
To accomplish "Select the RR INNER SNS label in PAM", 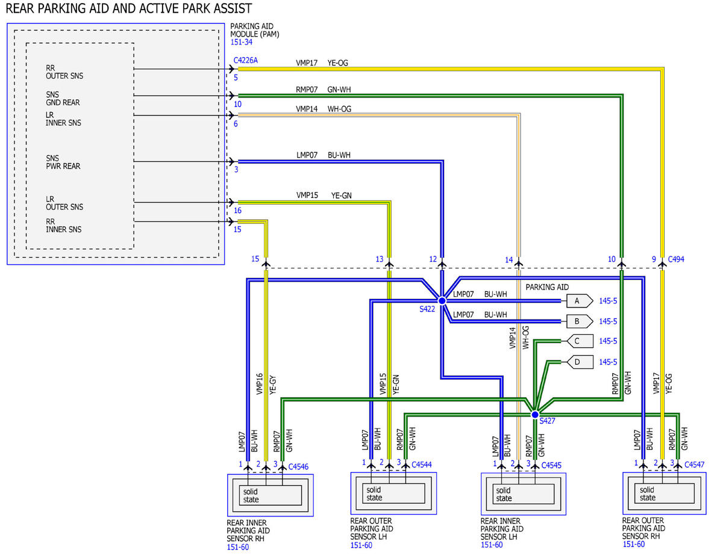I will (63, 225).
